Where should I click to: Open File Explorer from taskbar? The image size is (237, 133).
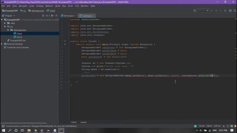[x=29, y=130]
